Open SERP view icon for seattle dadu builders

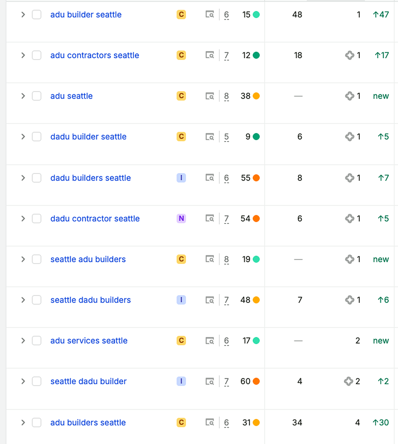coord(210,300)
